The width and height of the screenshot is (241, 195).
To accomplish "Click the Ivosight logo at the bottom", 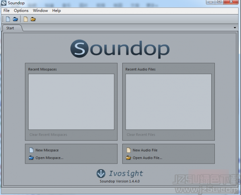I will (120, 174).
